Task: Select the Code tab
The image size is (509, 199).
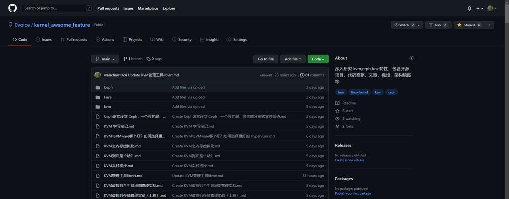Action: click(20, 40)
